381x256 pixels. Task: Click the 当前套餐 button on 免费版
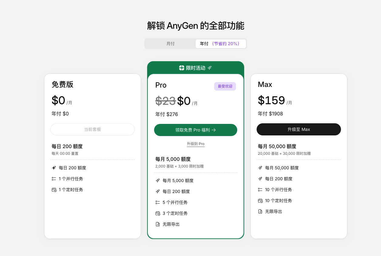[x=92, y=129]
